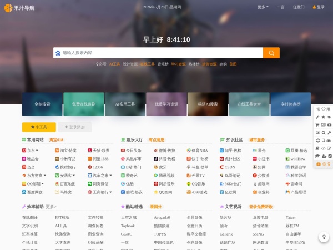
Task: Open 任意门 in the top navigation
Action: coord(299,7)
